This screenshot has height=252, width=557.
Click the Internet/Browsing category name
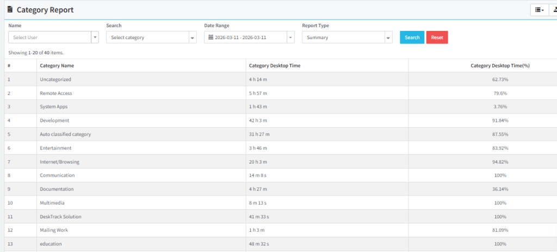click(x=59, y=162)
